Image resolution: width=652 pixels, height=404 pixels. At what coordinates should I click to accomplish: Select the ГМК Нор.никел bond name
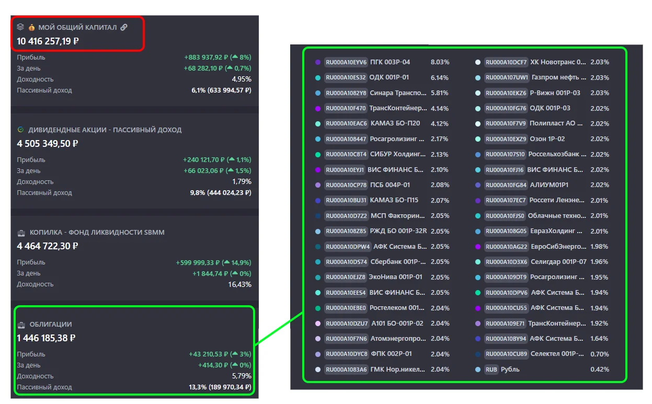397,370
